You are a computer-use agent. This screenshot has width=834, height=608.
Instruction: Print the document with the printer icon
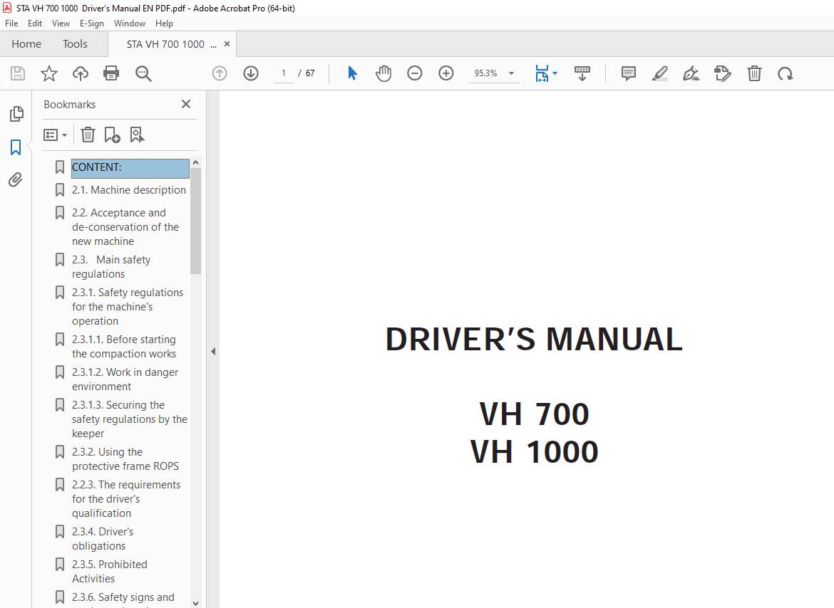click(x=111, y=73)
